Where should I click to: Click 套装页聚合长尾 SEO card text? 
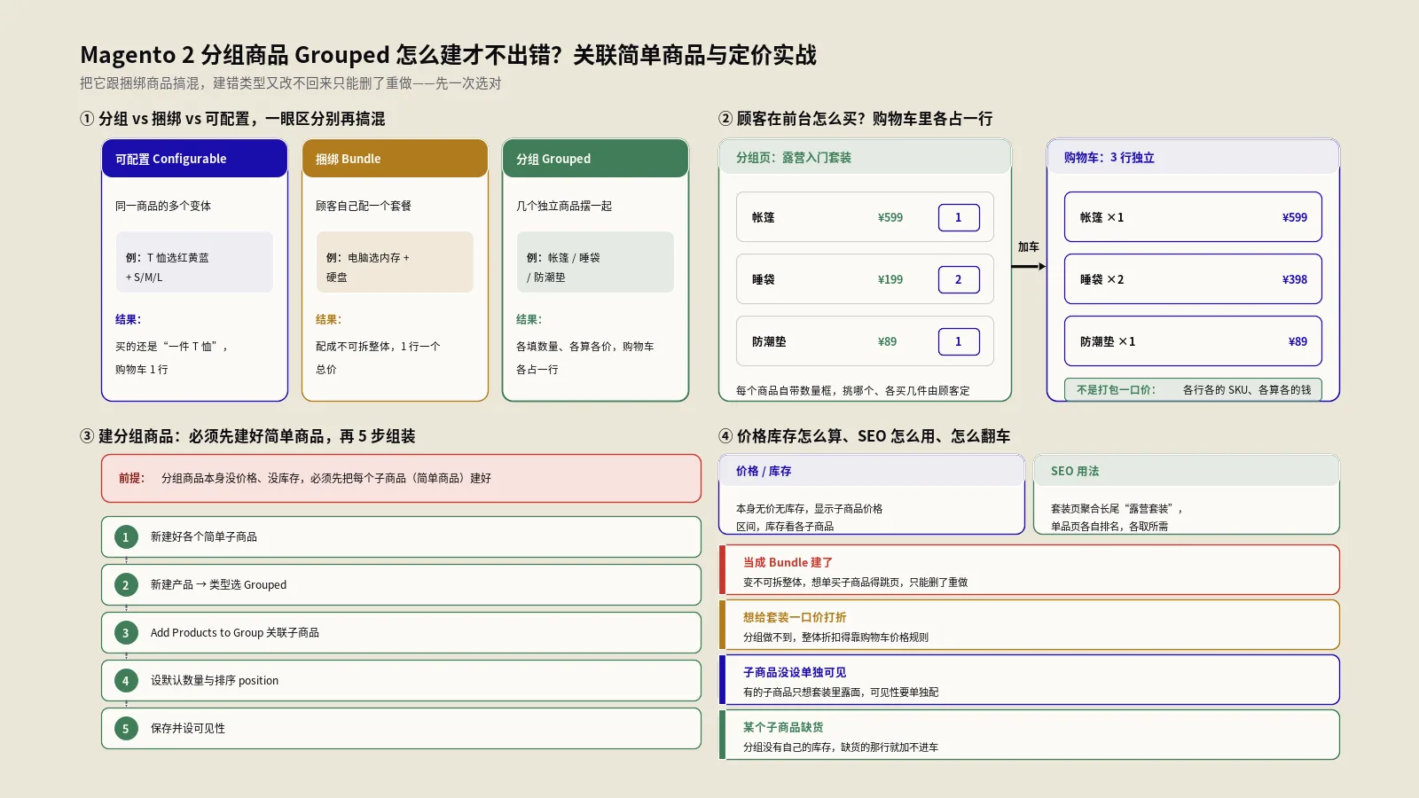1117,517
